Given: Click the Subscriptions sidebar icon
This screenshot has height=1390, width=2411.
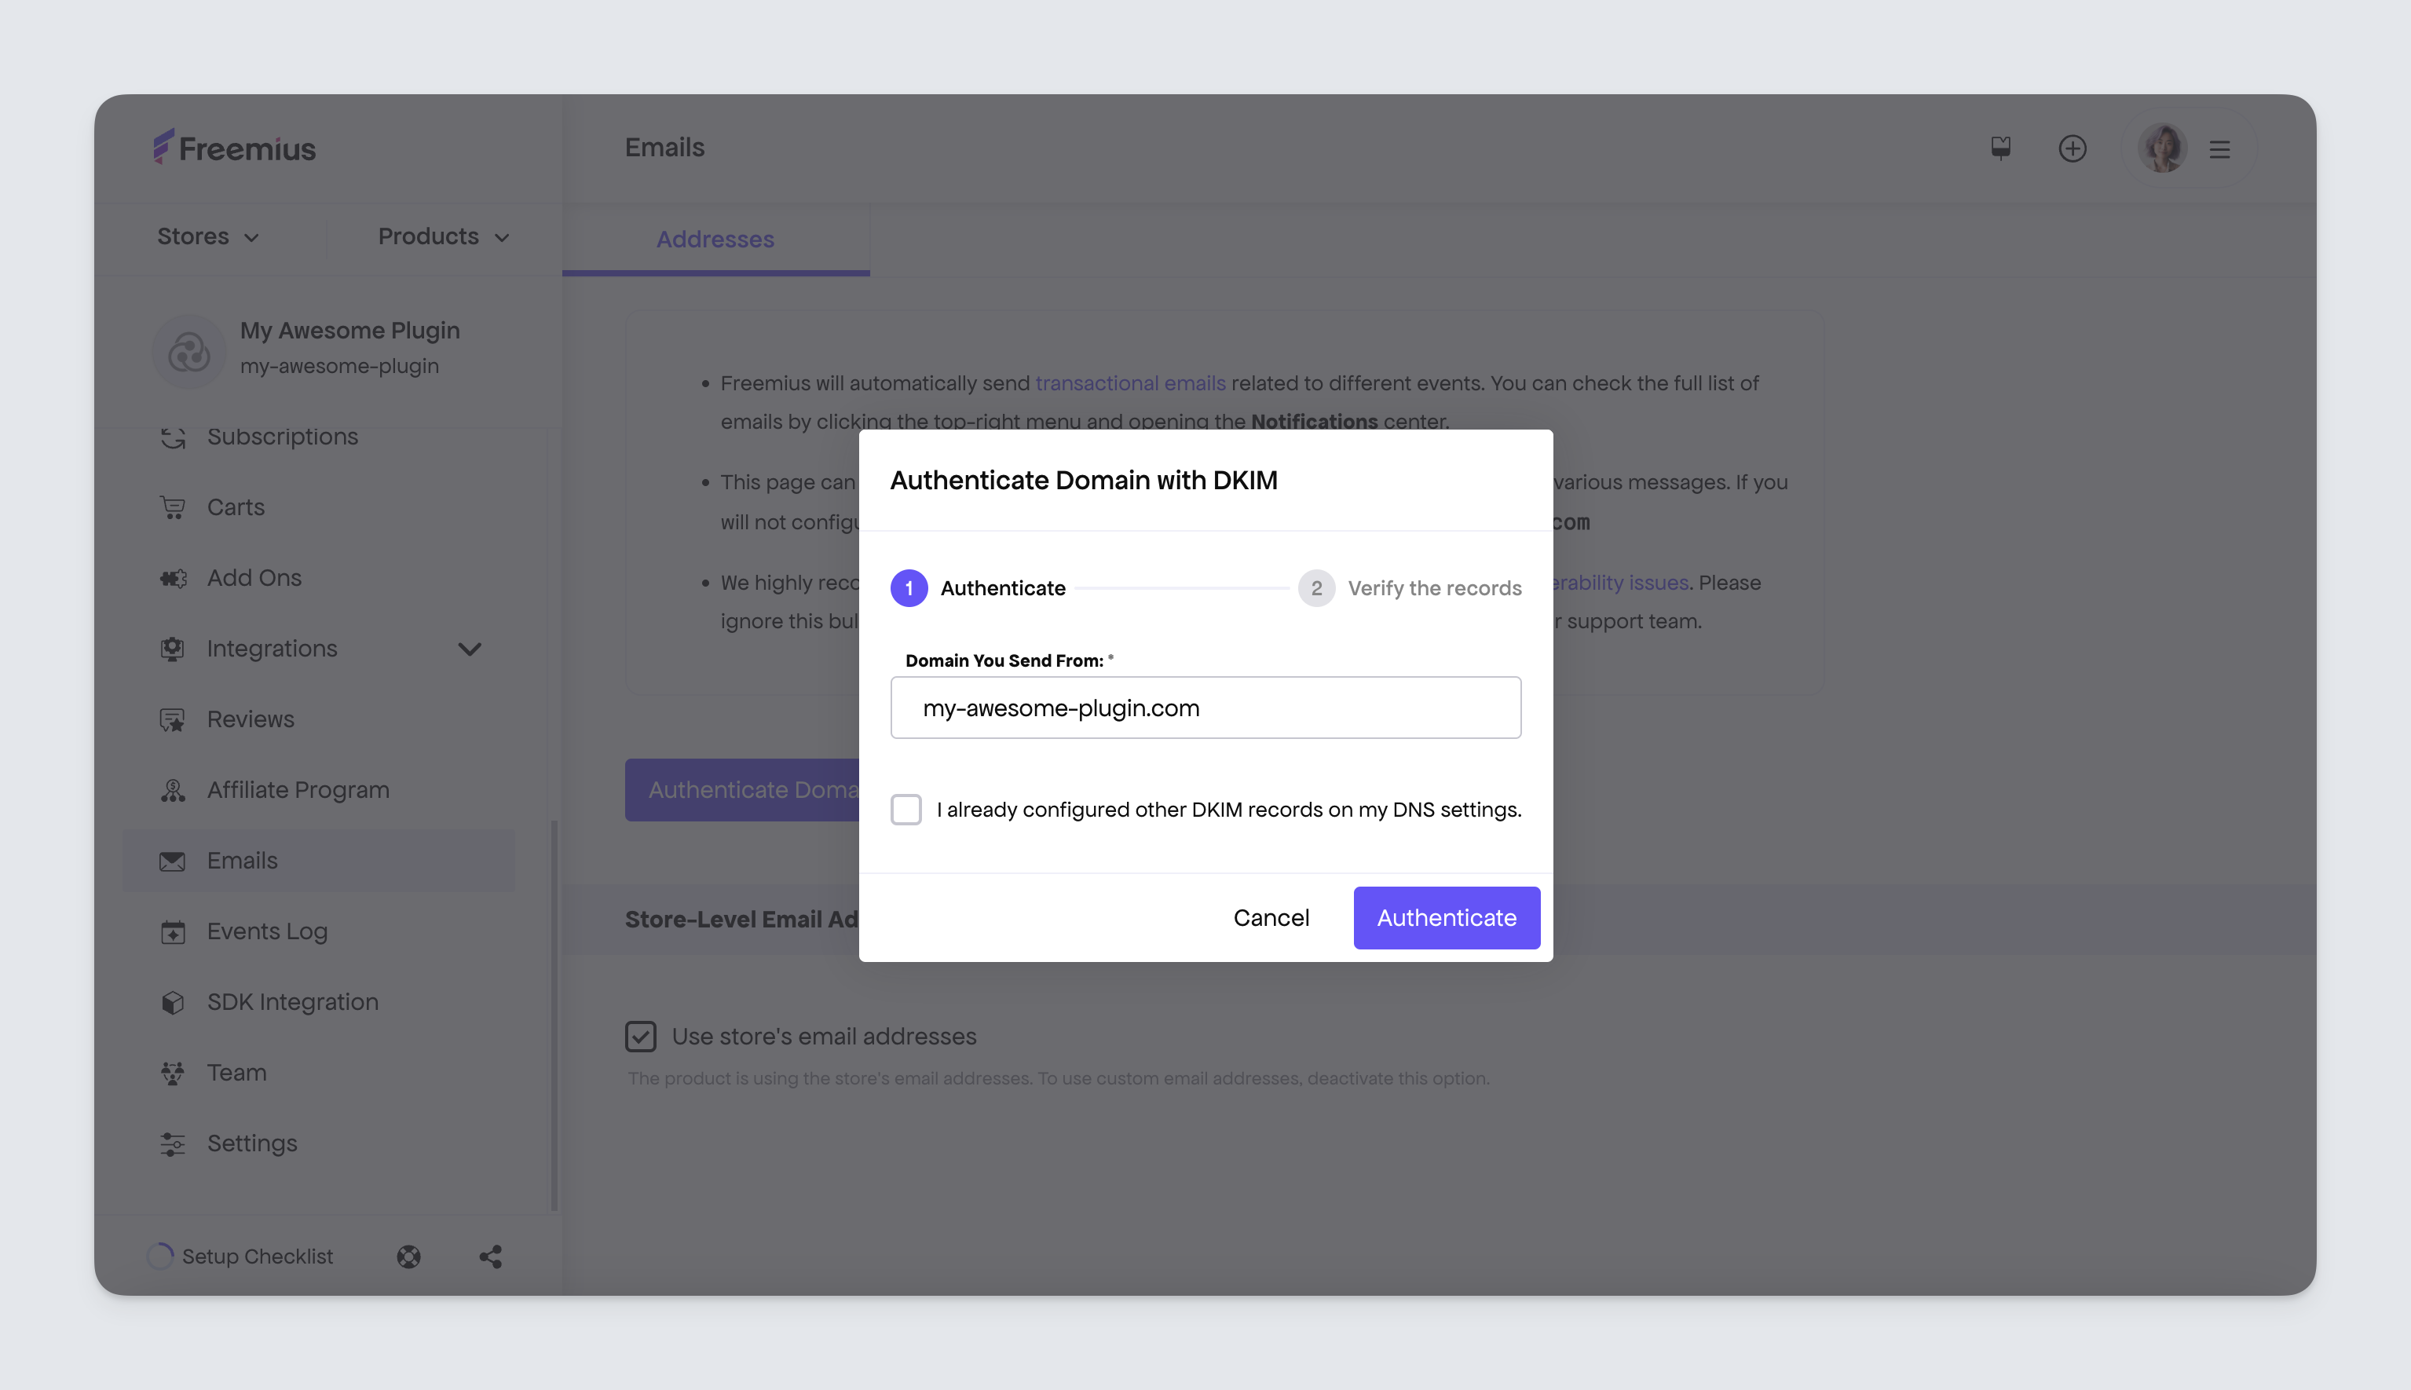Looking at the screenshot, I should point(173,437).
